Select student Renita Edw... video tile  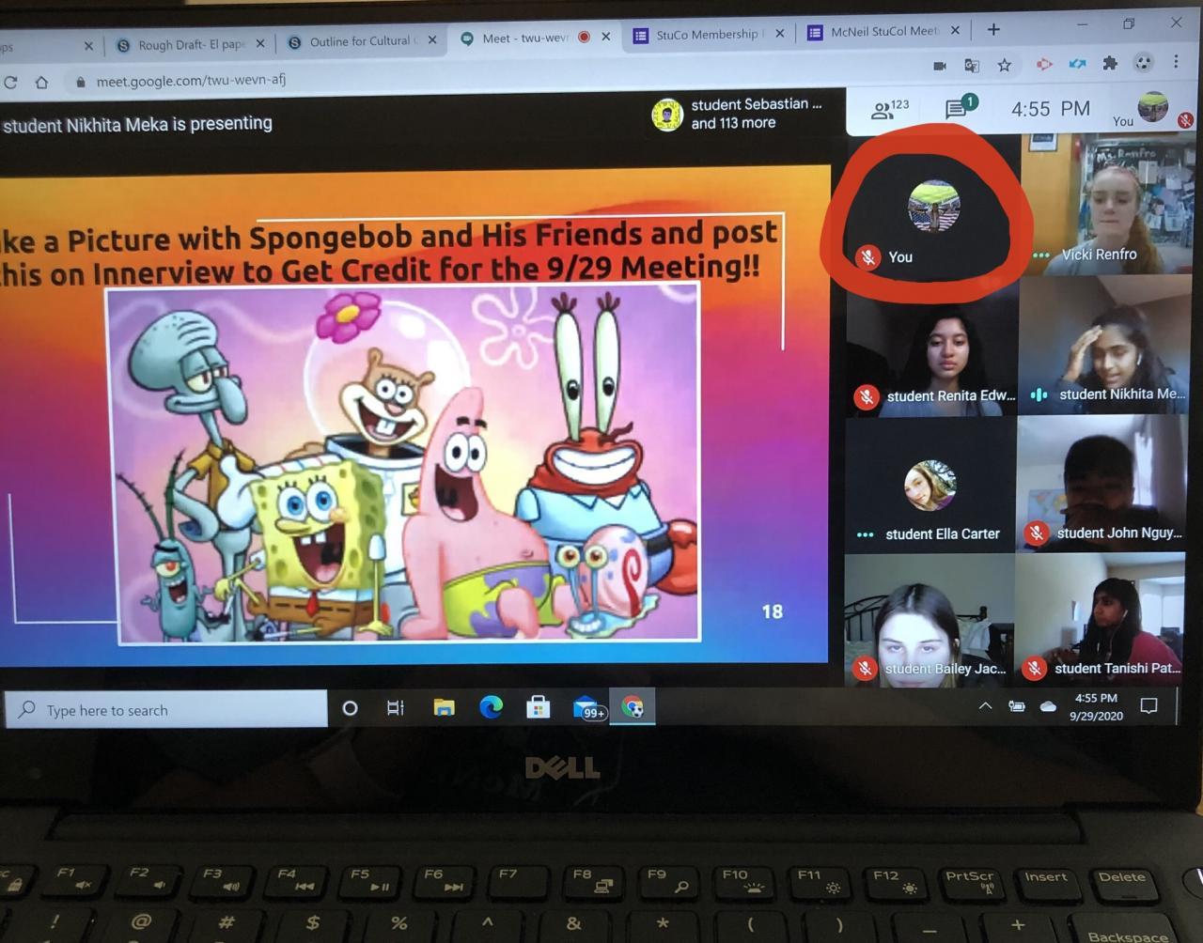(x=931, y=345)
